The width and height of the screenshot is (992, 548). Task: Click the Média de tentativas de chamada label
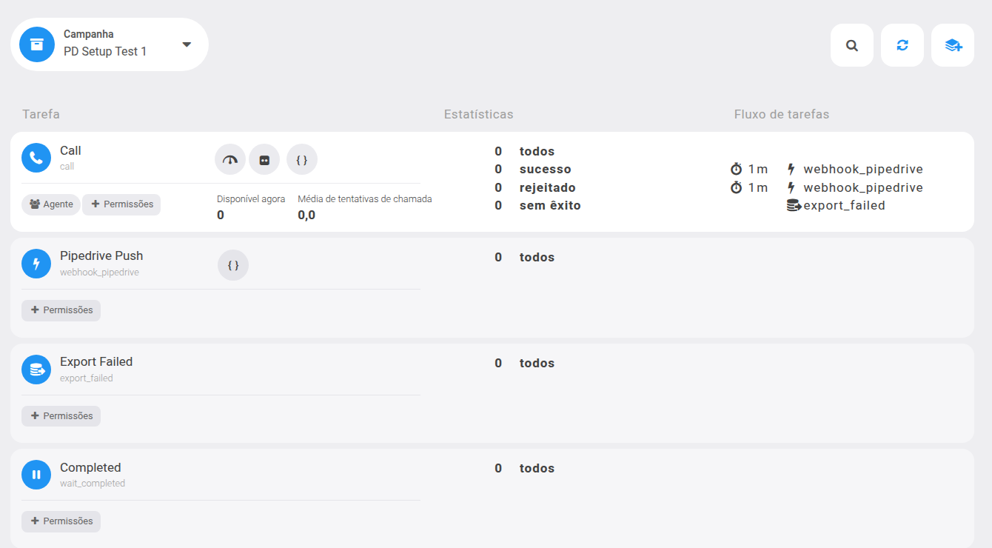(365, 199)
